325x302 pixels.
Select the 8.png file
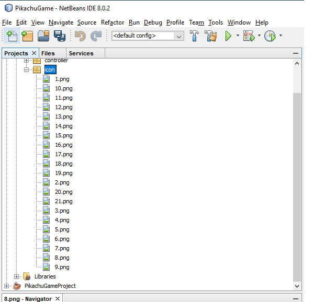point(62,258)
